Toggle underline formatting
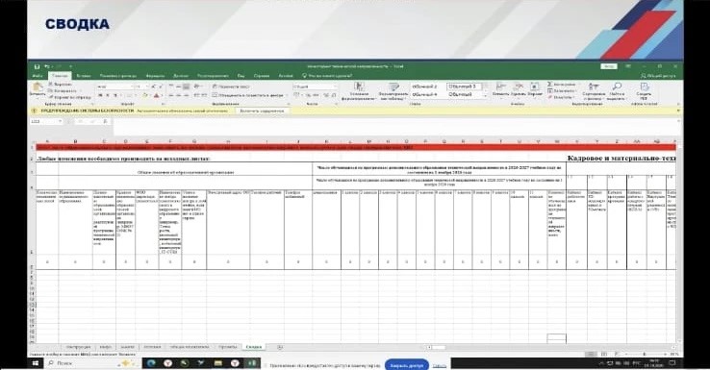The image size is (710, 370). [115, 95]
